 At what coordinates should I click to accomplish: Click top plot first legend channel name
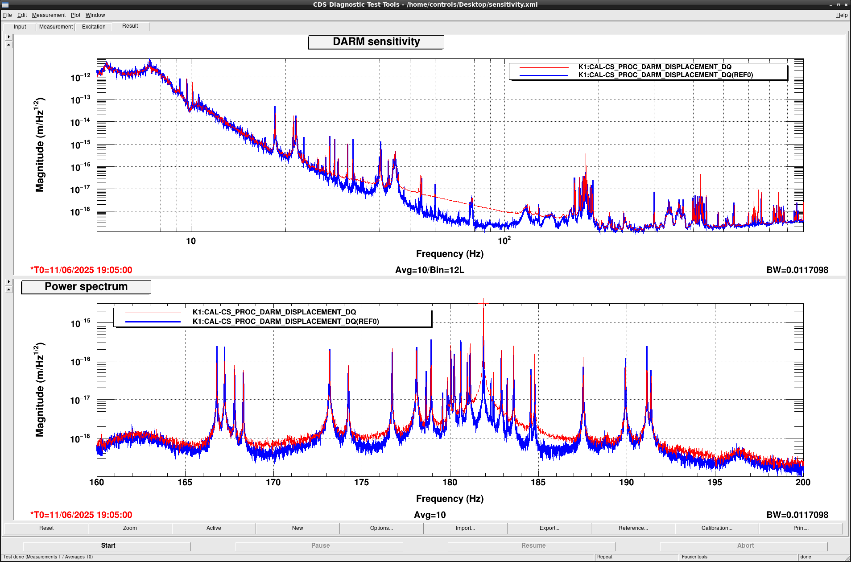[655, 67]
